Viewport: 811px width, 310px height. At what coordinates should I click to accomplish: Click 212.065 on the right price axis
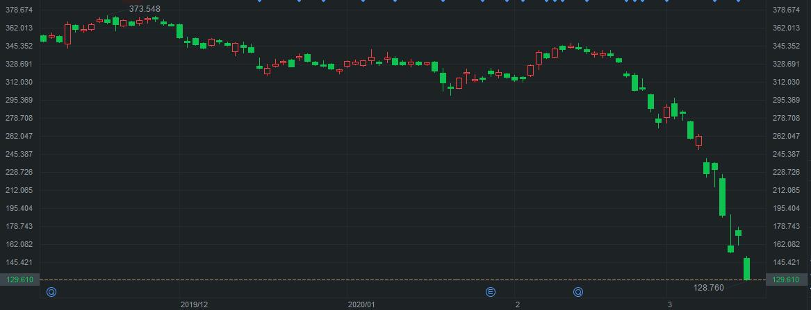click(x=786, y=190)
